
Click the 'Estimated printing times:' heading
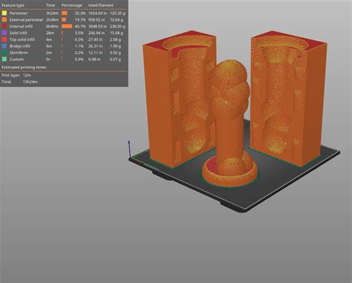pyautogui.click(x=25, y=68)
